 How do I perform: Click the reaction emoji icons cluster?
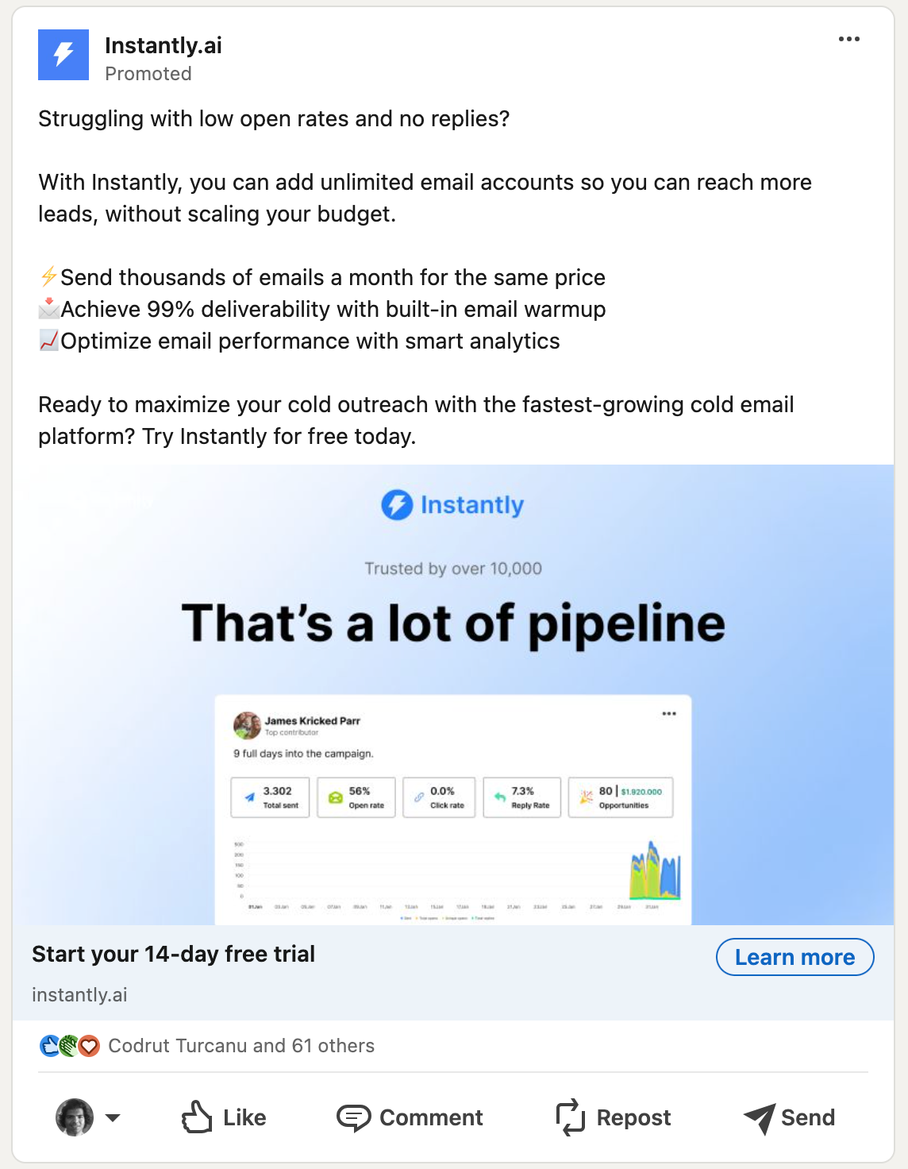[69, 1046]
